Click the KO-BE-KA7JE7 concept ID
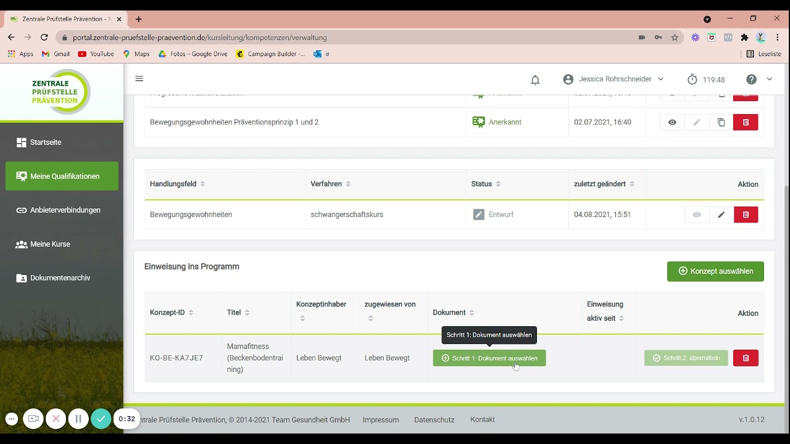The image size is (790, 444). (176, 358)
